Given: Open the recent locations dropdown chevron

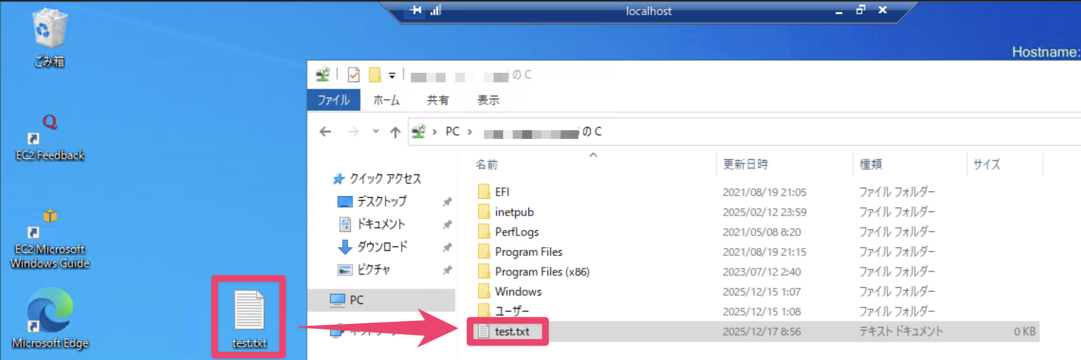Looking at the screenshot, I should [376, 132].
